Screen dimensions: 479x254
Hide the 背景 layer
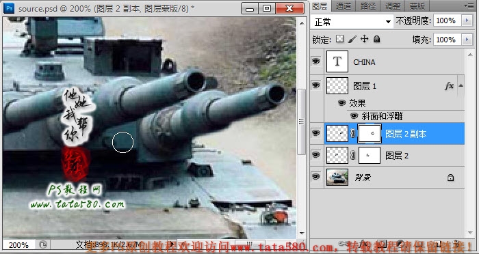(316, 177)
